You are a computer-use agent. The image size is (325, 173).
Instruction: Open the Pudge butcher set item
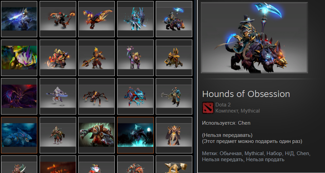click(96, 135)
